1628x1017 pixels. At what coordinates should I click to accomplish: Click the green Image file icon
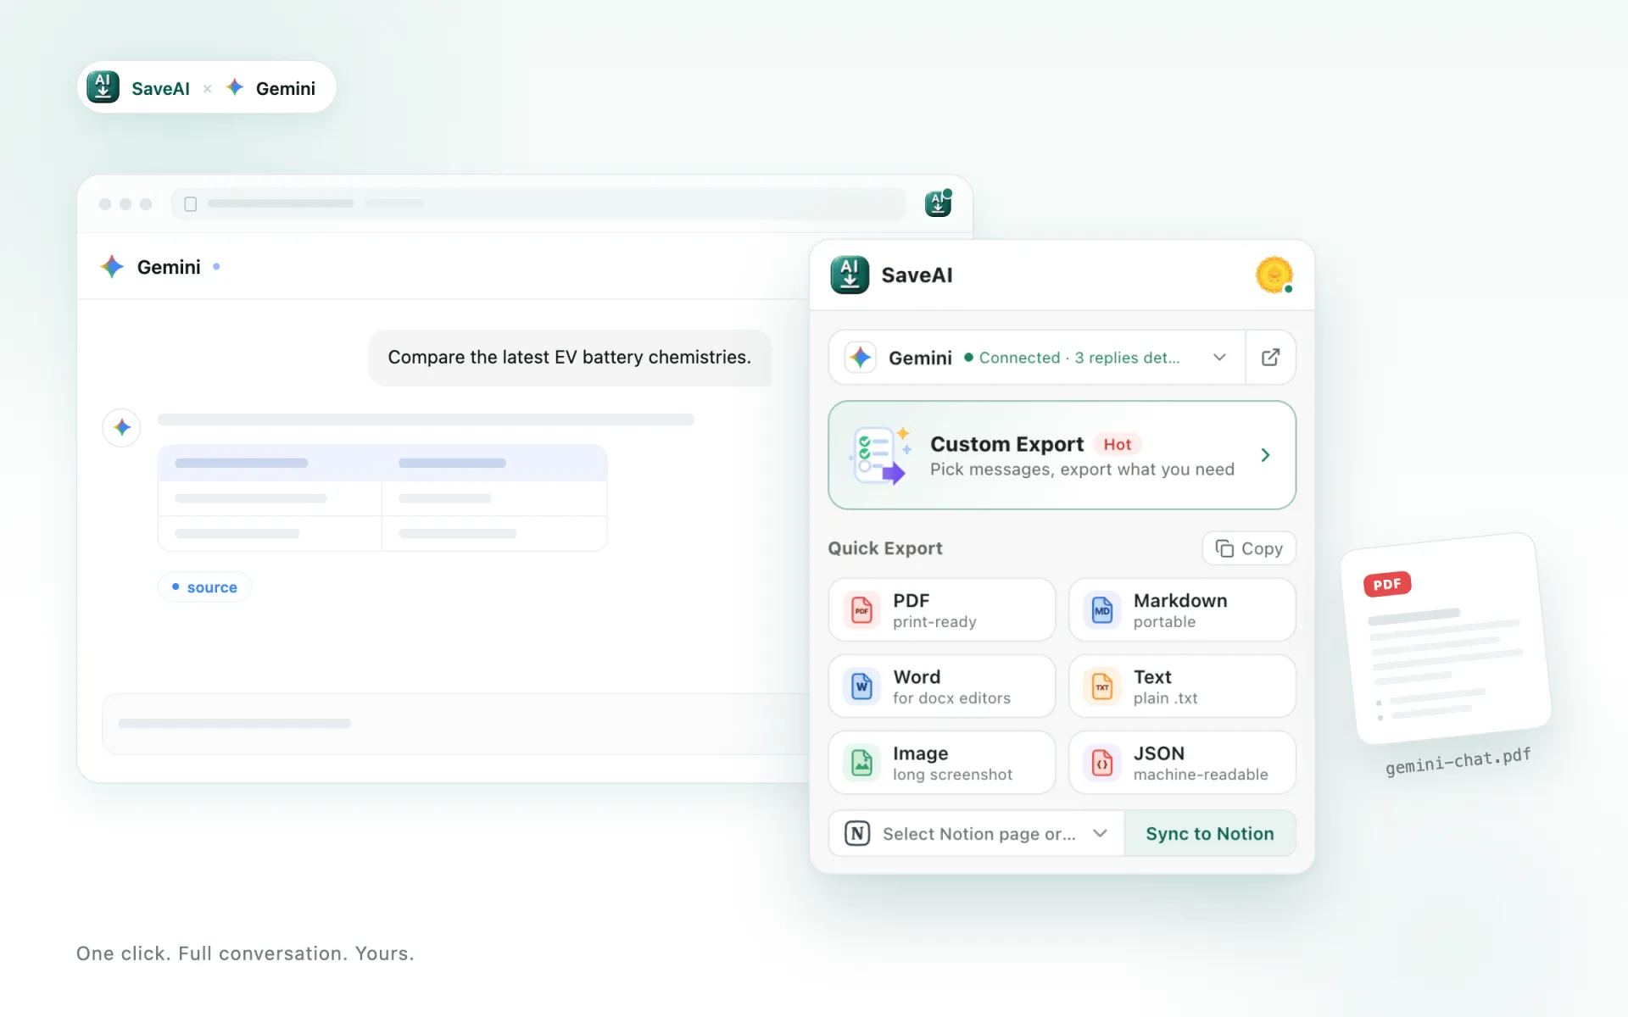(x=861, y=763)
